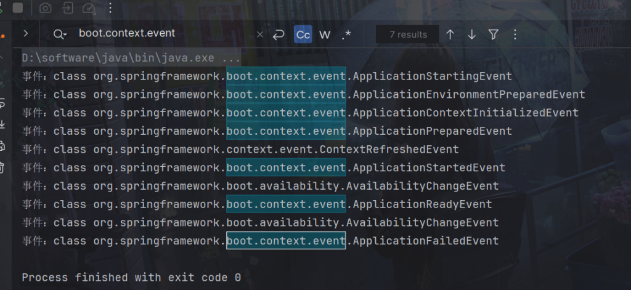Viewport: 631px width, 290px height.
Task: Open the profiler gauge icon
Action: (89, 9)
